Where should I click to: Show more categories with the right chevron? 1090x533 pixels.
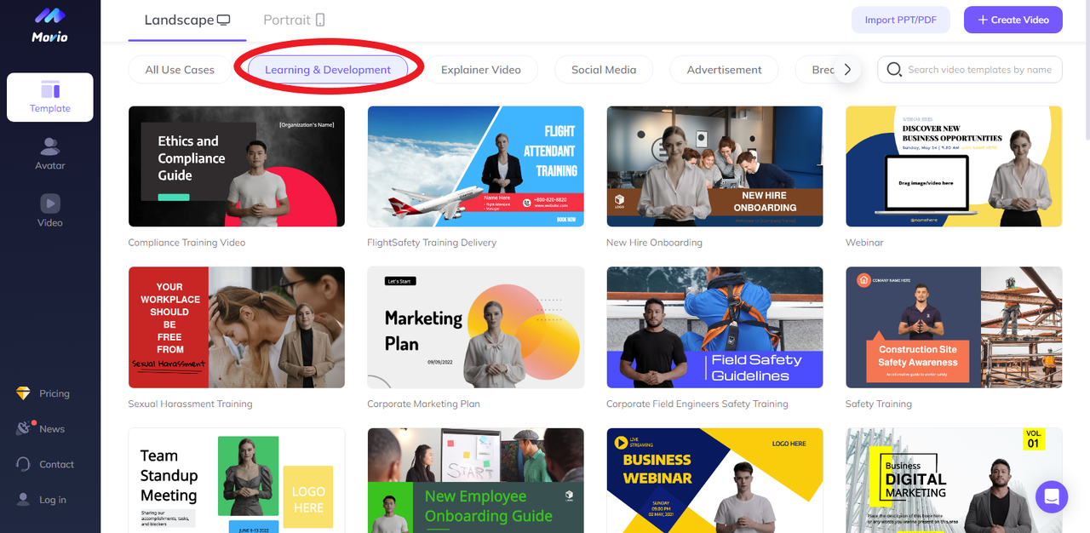tap(847, 70)
